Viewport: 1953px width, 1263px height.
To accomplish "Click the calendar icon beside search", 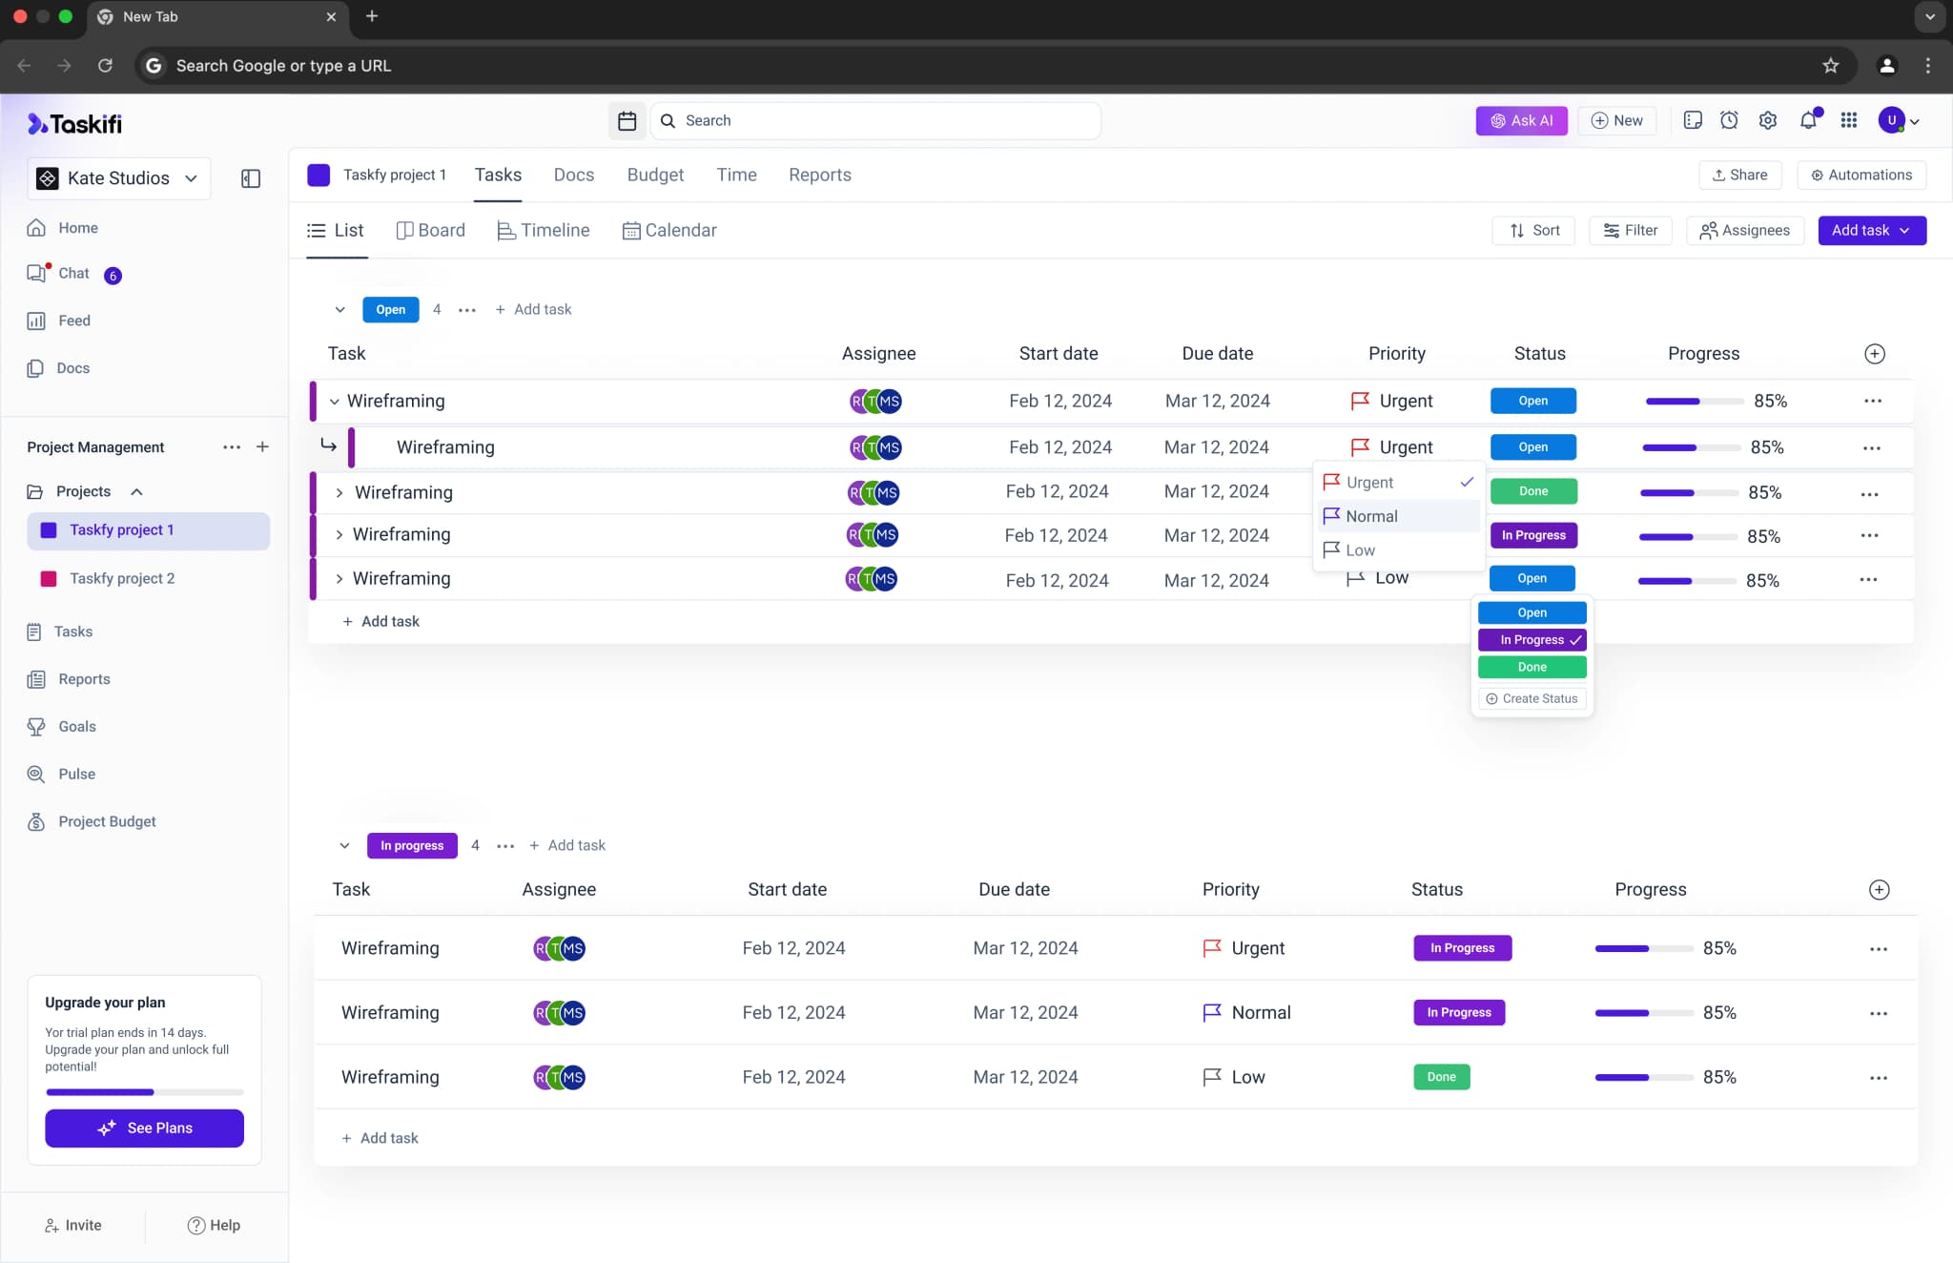I will pos(627,120).
